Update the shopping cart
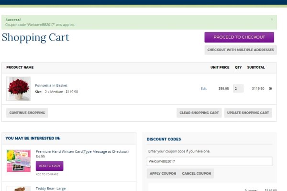 (x=248, y=113)
